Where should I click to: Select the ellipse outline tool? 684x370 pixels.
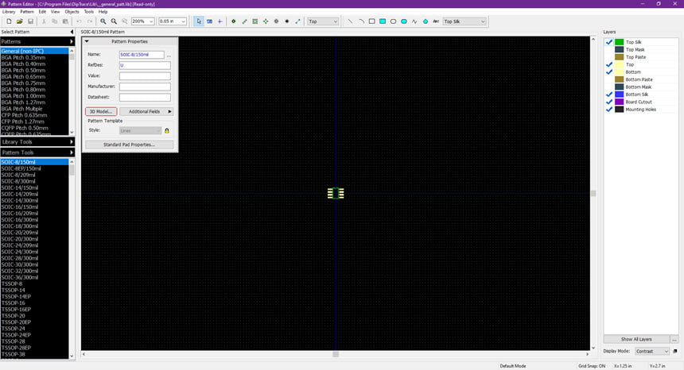pos(393,21)
